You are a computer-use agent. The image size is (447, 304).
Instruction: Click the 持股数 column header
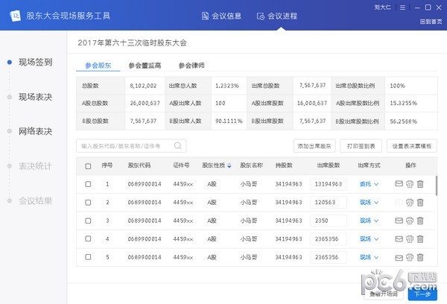[x=284, y=165]
